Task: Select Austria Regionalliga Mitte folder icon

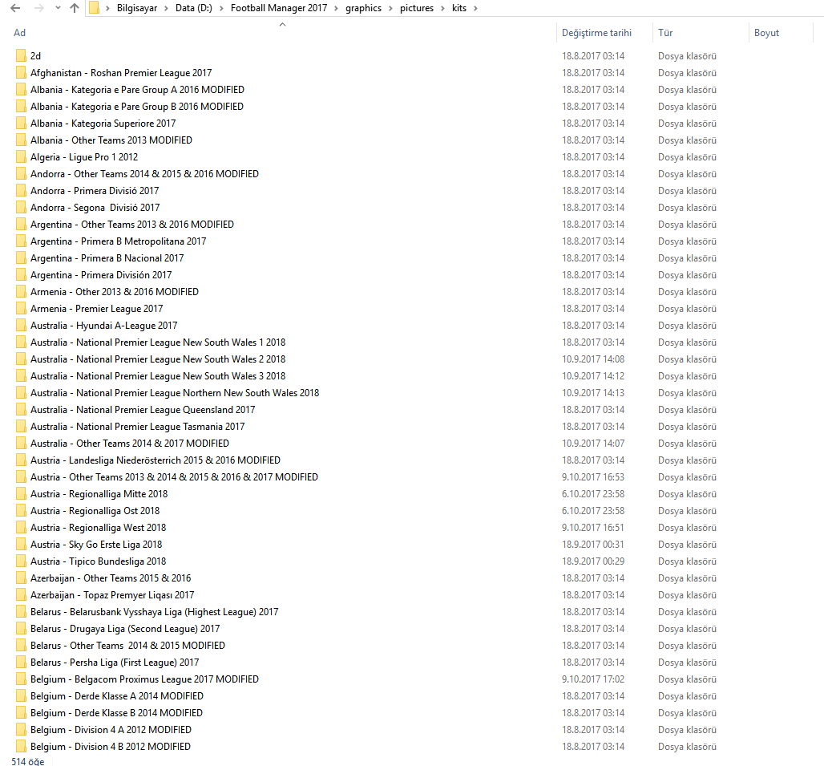Action: 21,493
